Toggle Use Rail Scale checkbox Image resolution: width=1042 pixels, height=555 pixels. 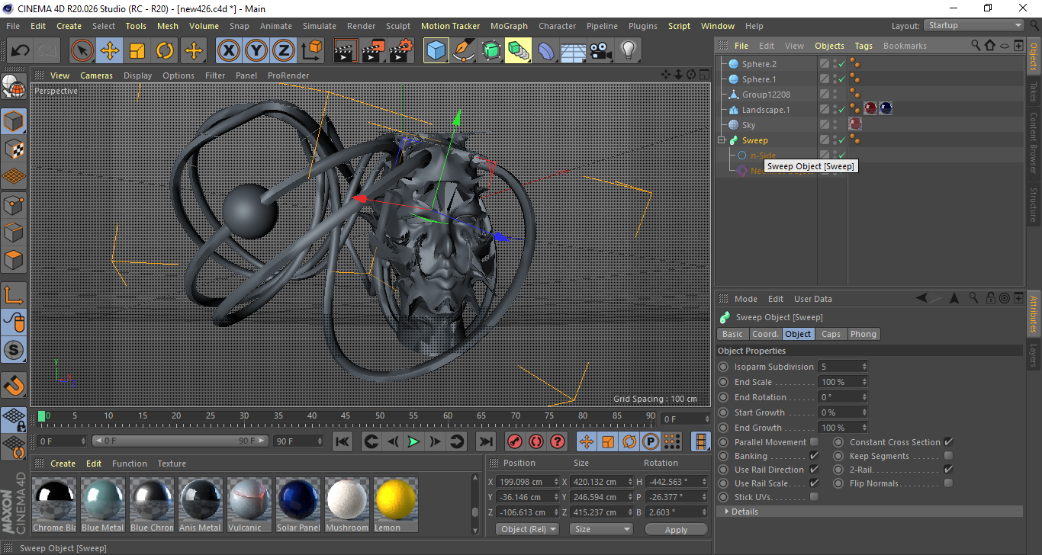coord(814,483)
